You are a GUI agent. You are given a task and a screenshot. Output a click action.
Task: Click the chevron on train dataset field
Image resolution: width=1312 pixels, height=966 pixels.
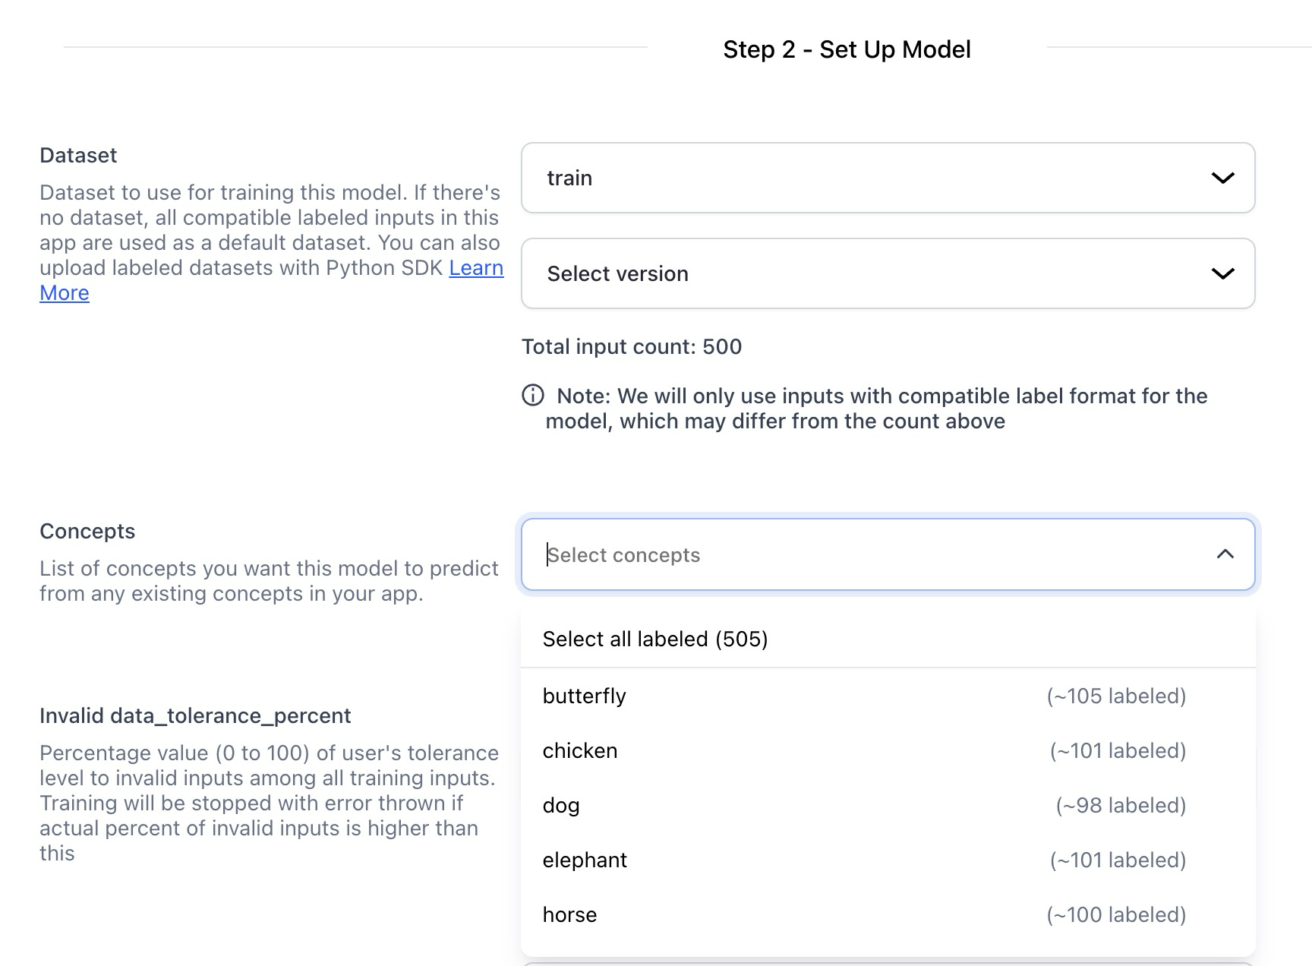[1222, 178]
